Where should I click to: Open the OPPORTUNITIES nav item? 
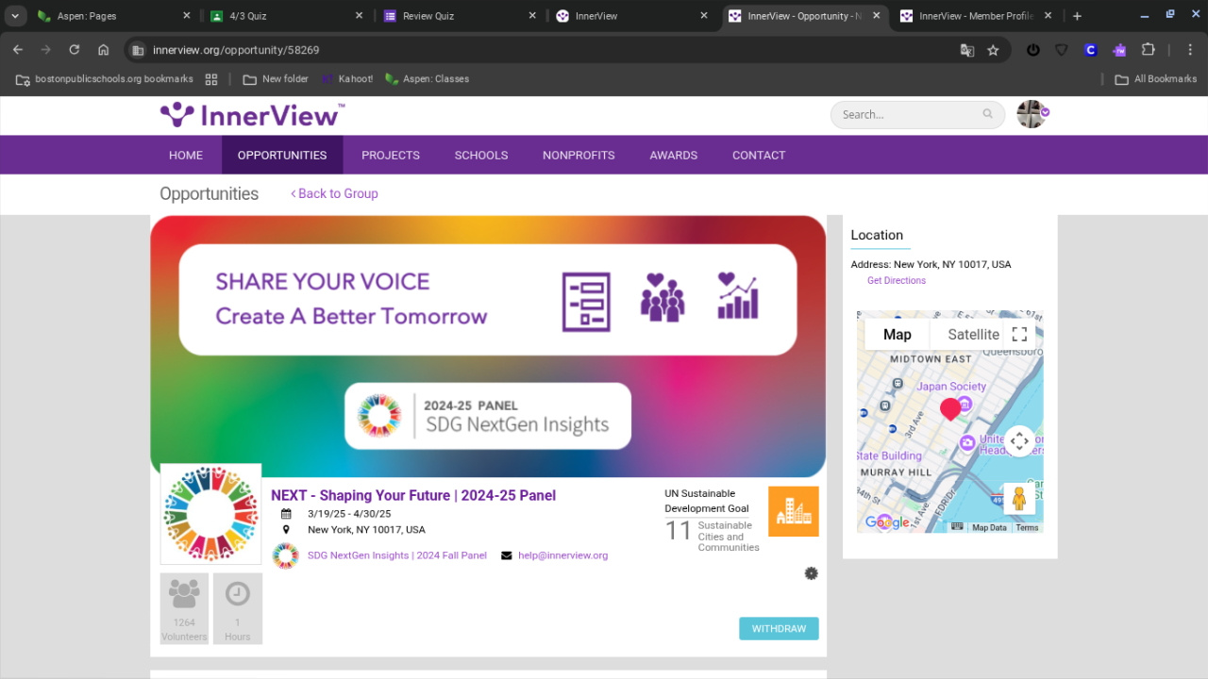[x=282, y=156]
